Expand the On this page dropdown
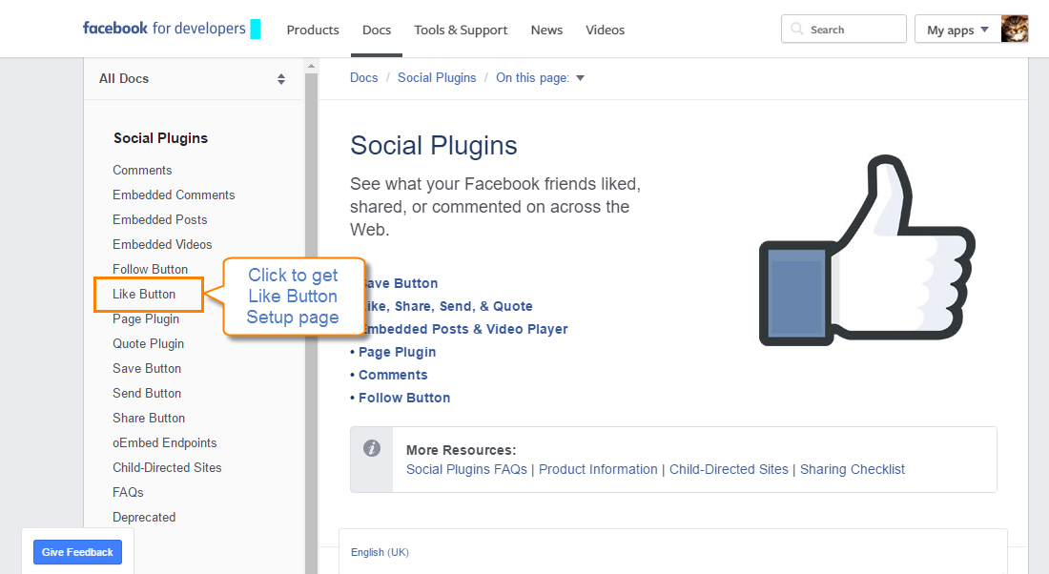Screen dimensions: 1049x574 [540, 77]
